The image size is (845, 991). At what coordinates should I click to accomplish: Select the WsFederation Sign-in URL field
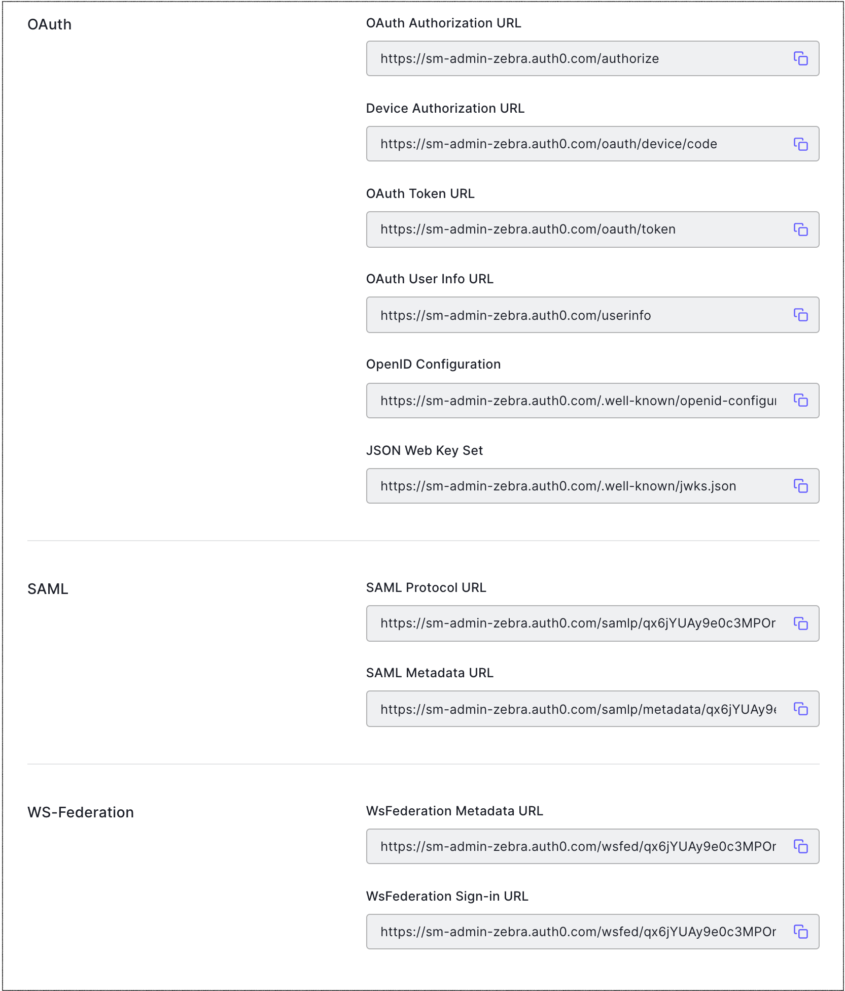pyautogui.click(x=578, y=932)
